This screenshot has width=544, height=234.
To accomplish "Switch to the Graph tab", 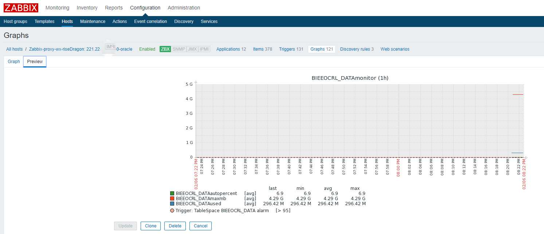I will coord(14,62).
